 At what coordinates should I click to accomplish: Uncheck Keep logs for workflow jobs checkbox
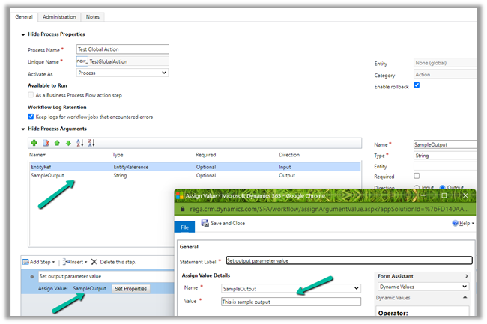31,117
